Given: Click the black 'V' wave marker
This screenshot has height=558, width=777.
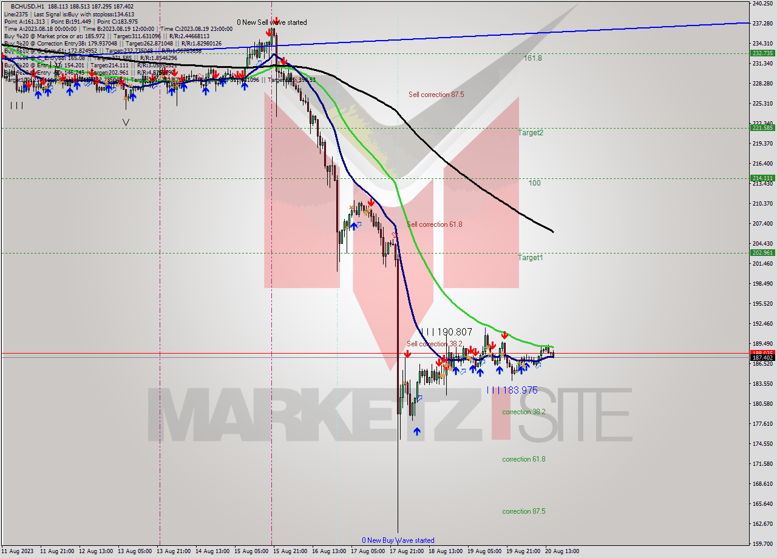Looking at the screenshot, I should [x=126, y=122].
